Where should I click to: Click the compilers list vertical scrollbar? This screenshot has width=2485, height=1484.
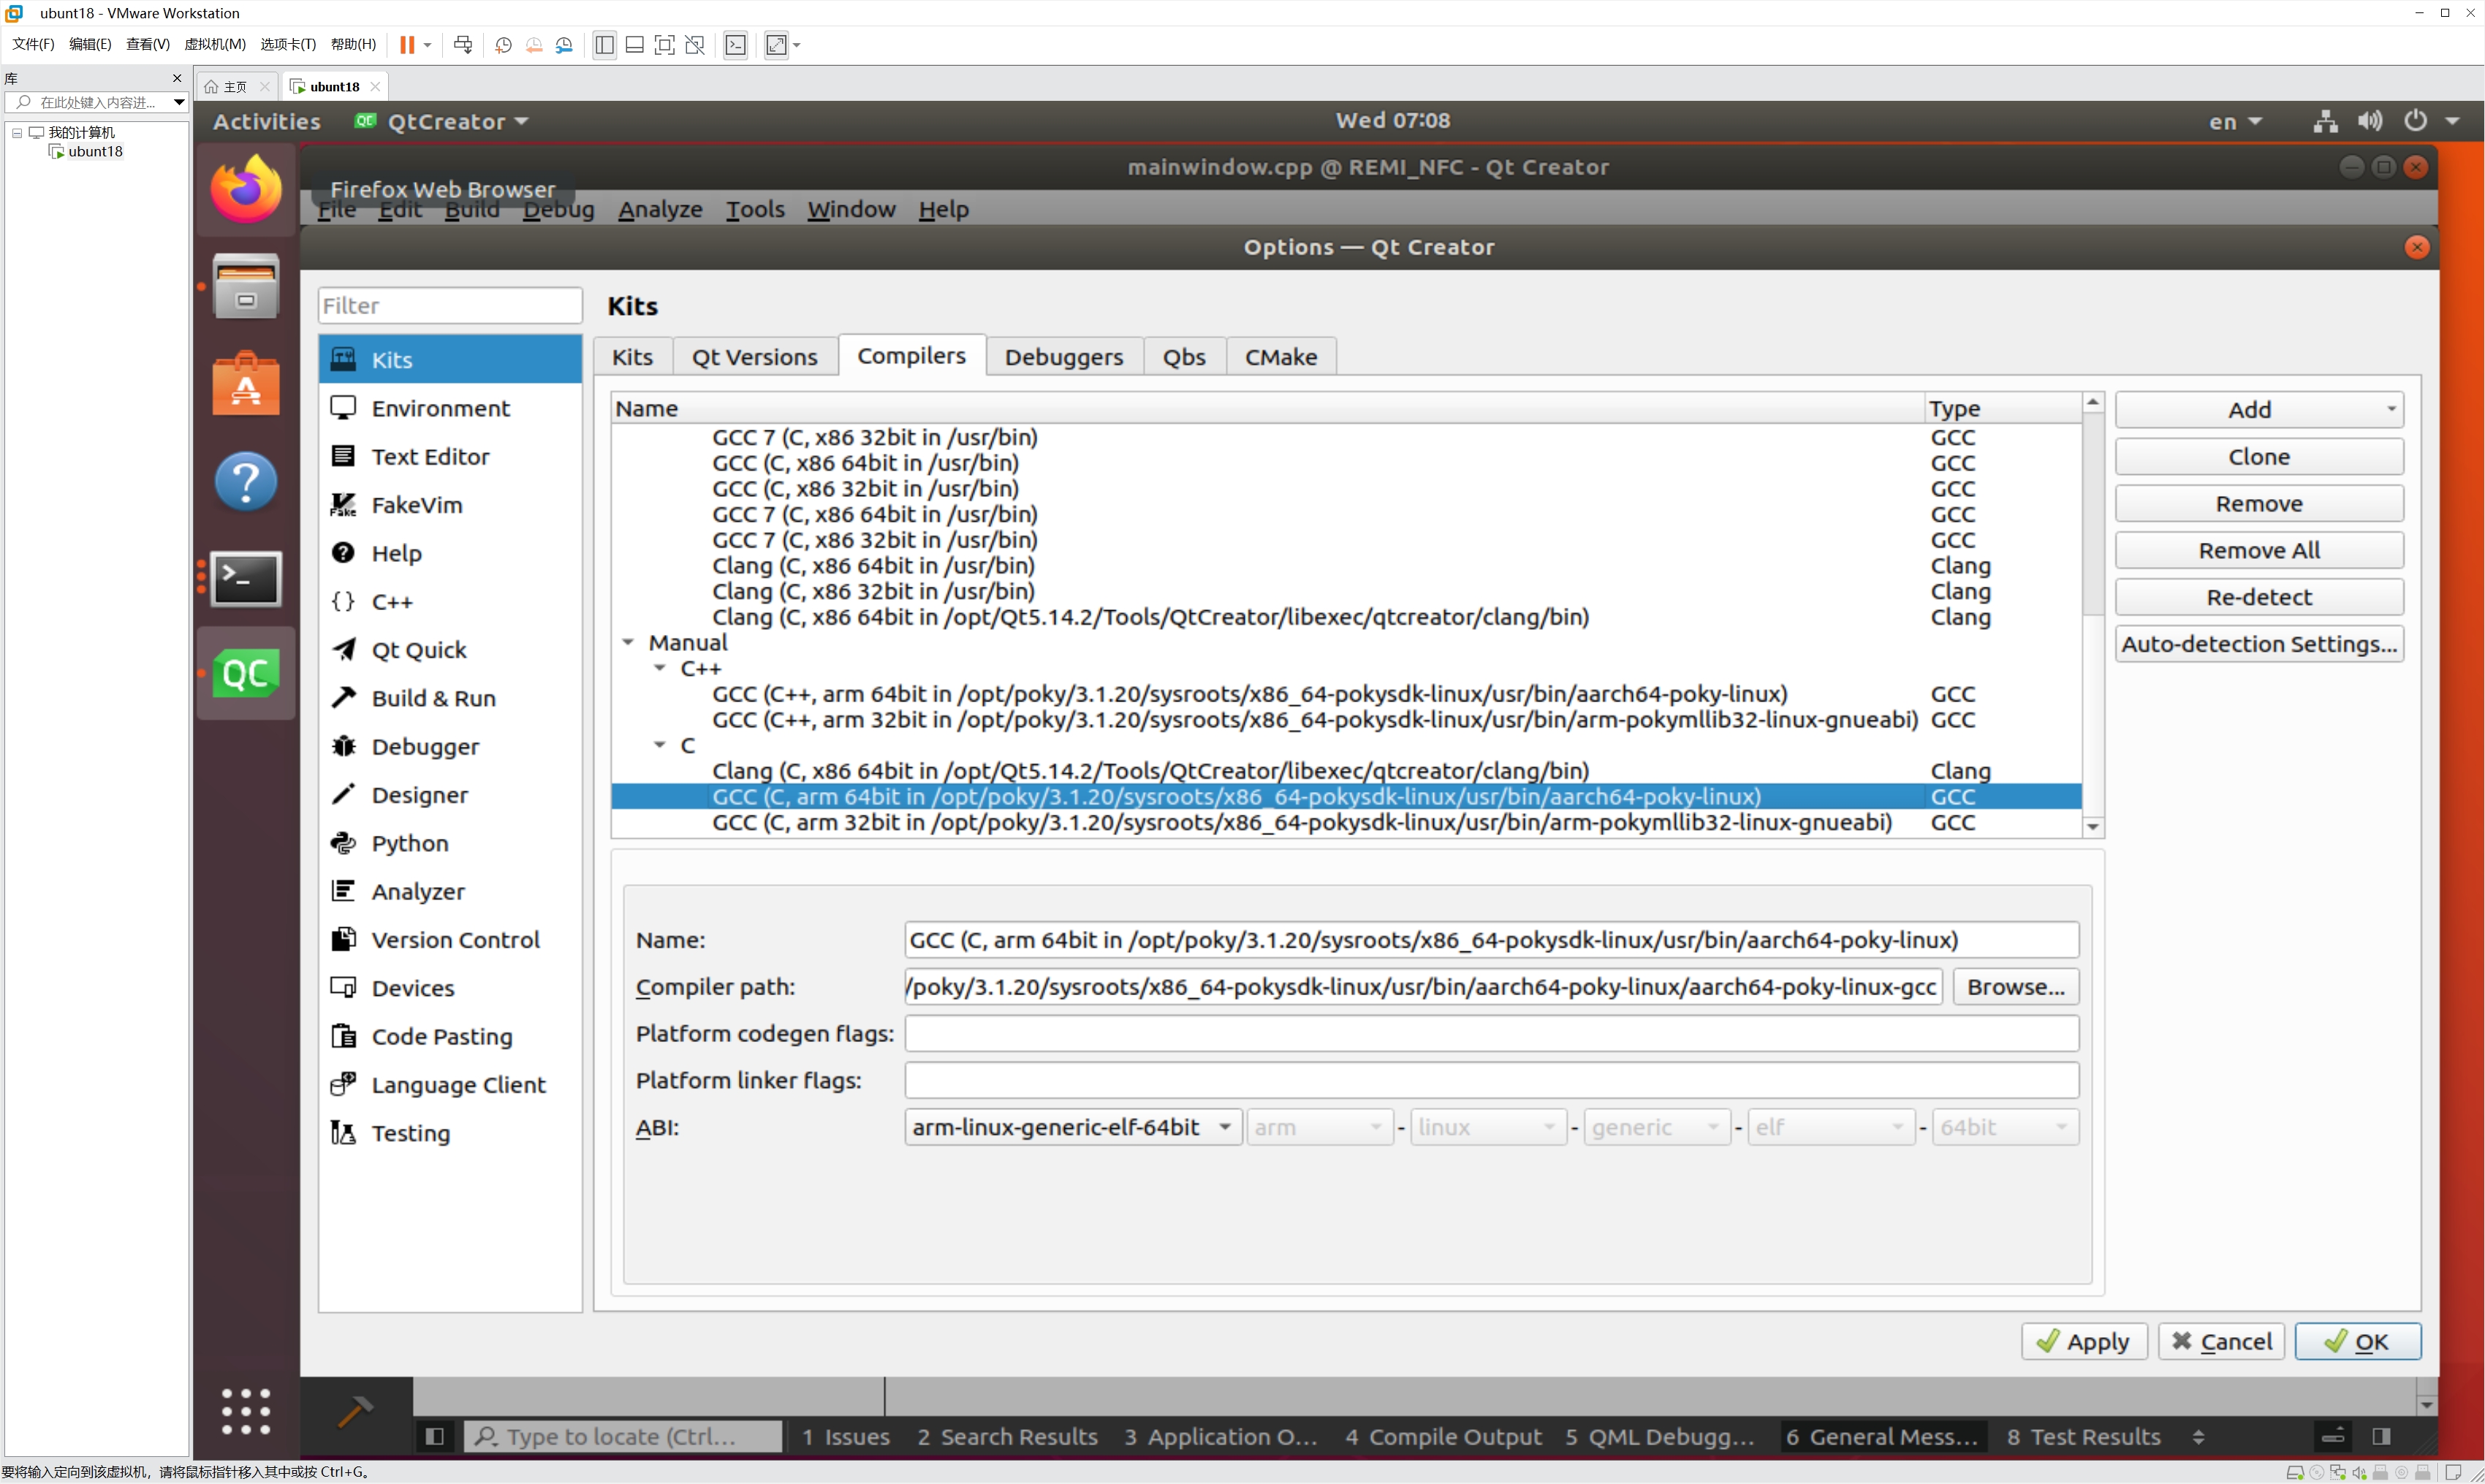2093,614
